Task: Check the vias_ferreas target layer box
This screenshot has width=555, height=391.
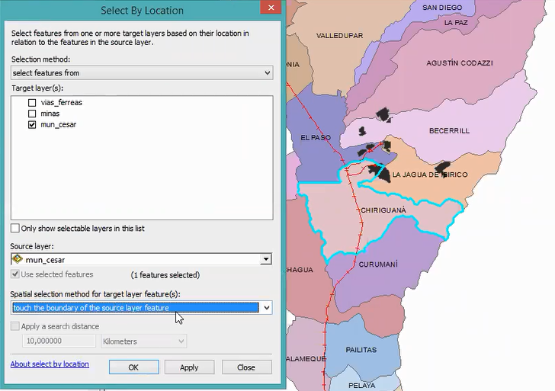Action: 32,102
